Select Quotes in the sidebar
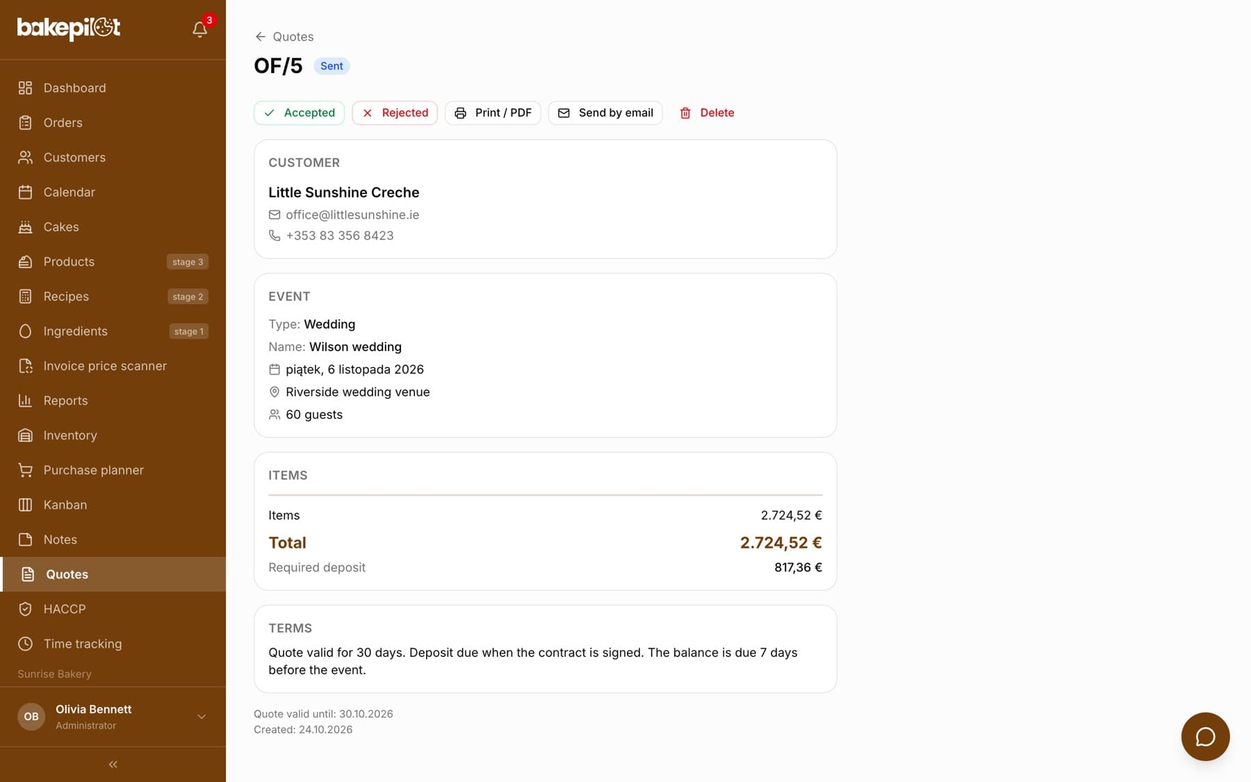Image resolution: width=1251 pixels, height=782 pixels. tap(113, 574)
